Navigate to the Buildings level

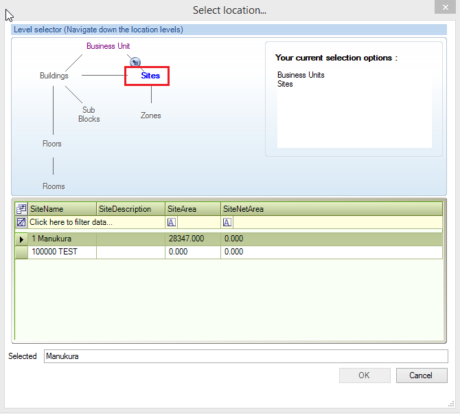pos(54,76)
